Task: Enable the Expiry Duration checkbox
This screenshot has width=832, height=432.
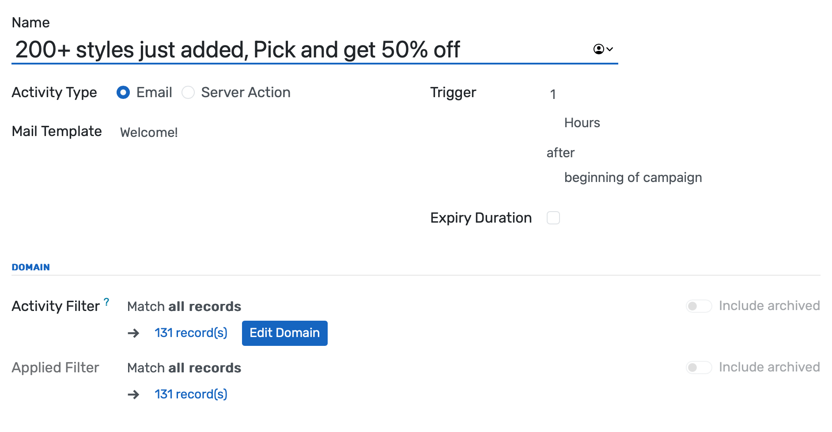Action: 553,218
